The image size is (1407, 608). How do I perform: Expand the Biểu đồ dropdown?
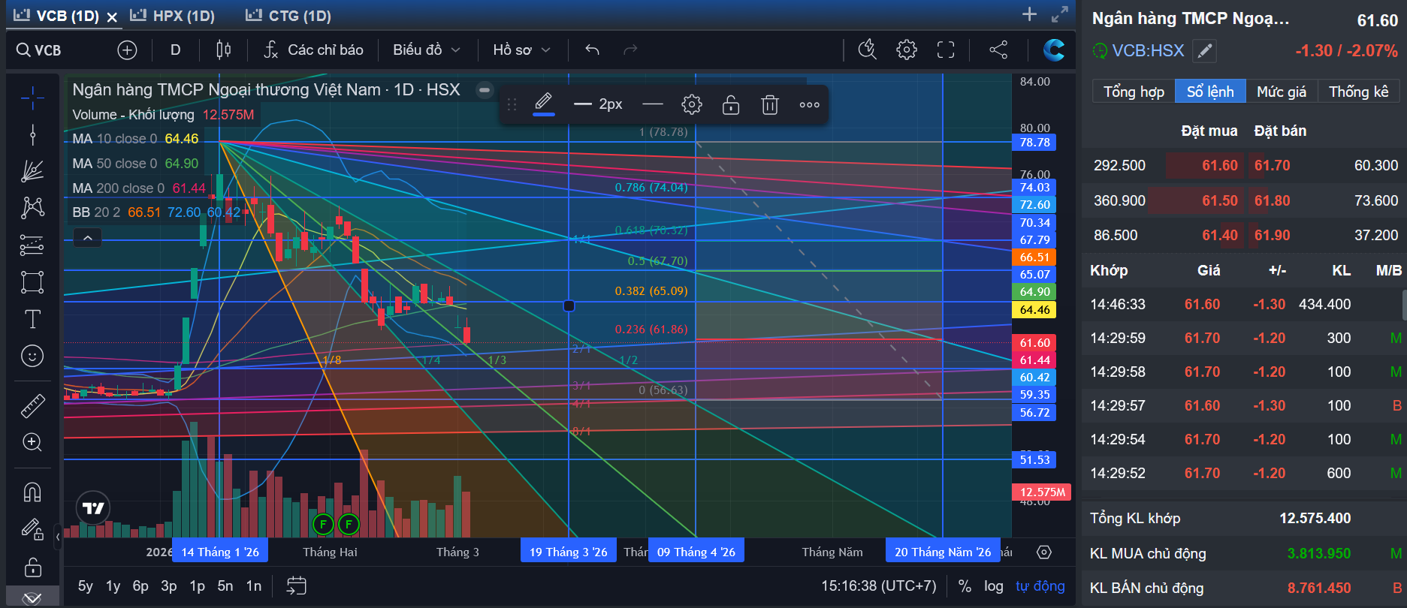click(427, 50)
